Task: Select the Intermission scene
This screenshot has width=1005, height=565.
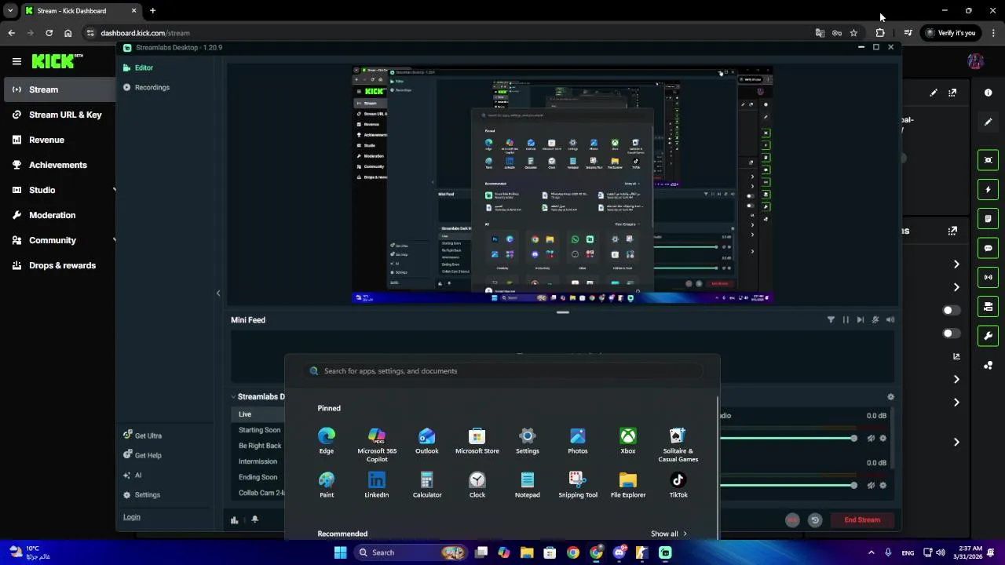Action: 258,461
